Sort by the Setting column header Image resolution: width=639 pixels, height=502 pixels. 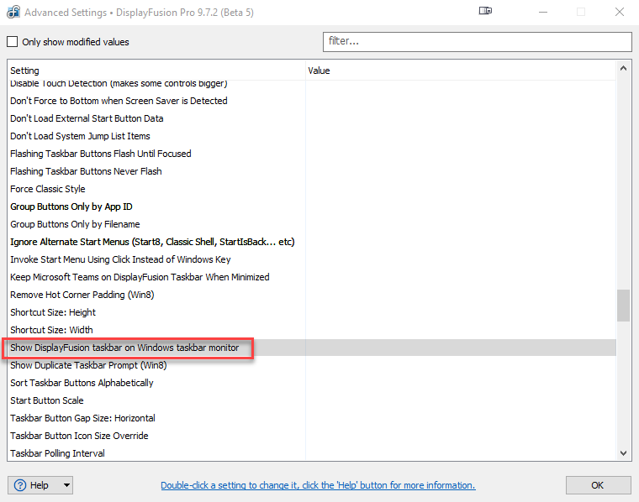click(156, 71)
